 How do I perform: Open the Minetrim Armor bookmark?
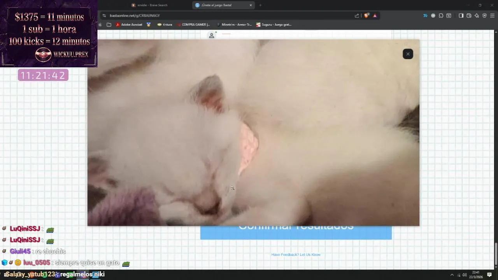coord(234,24)
